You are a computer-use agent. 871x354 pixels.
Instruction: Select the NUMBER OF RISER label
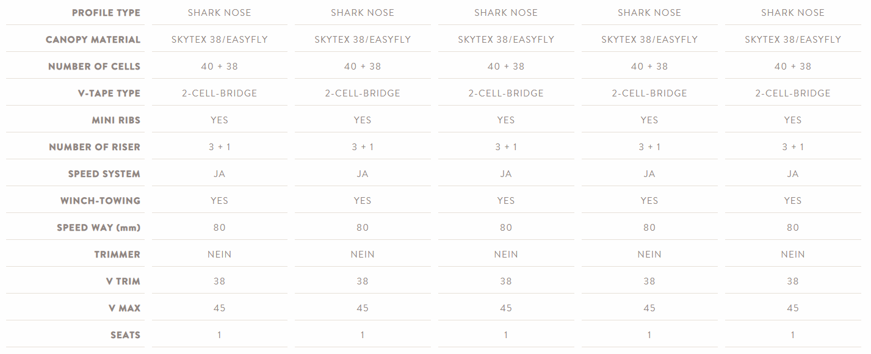click(x=95, y=147)
